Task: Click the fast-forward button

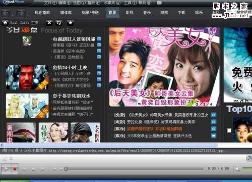Action: click(61, 169)
